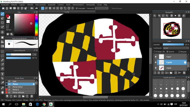Screen dimensions: 190x107
Task: Delete brush with trash icon in Pincel panel
Action: pos(32,96)
